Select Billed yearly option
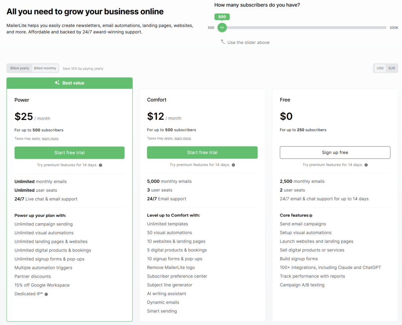The width and height of the screenshot is (402, 325). [20, 68]
